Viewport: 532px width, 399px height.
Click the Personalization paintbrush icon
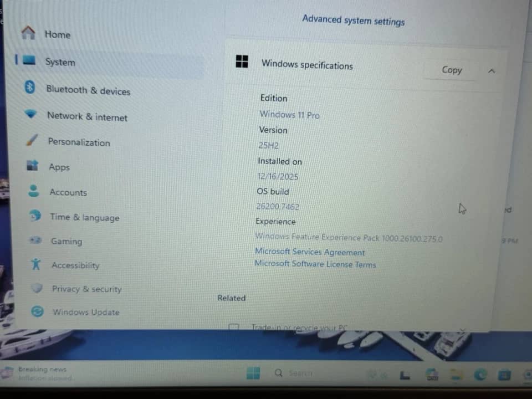[32, 140]
